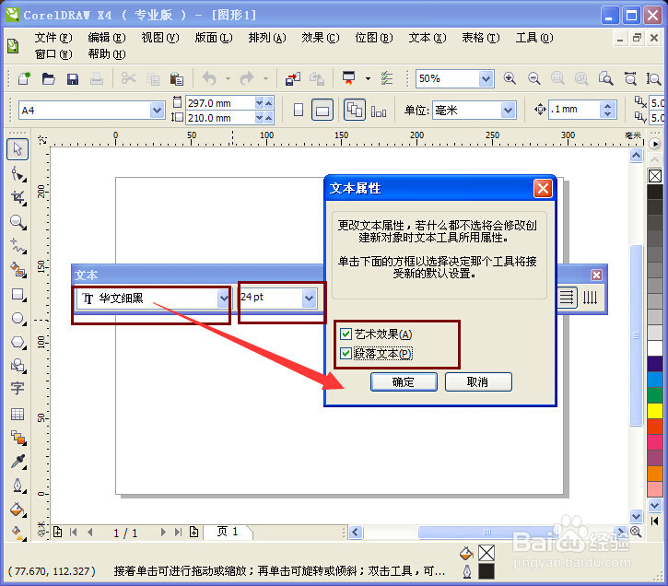Select the Pick tool in the toolbox
The image size is (668, 586).
18,149
